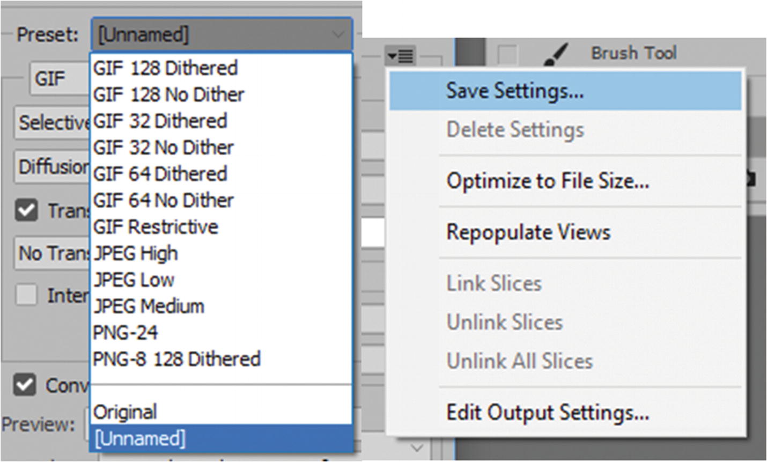
Task: Choose the PNG-24 preset
Action: point(126,333)
